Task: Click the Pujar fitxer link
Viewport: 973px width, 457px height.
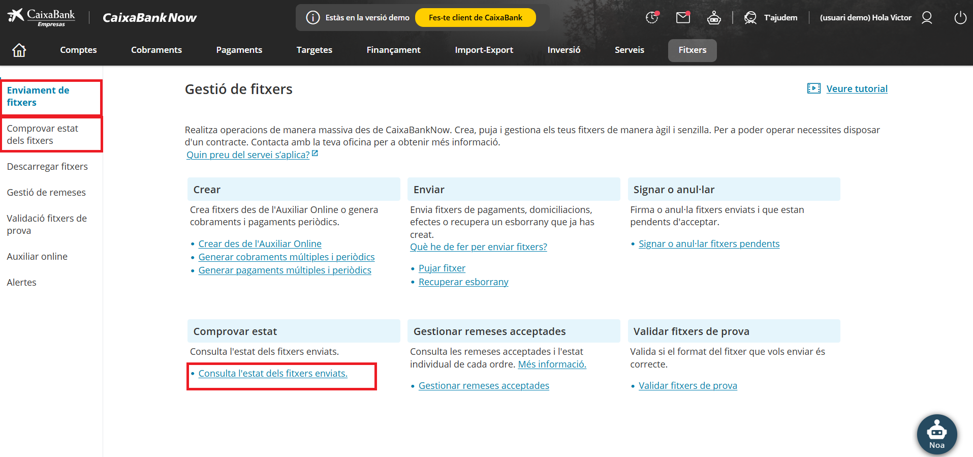Action: (442, 268)
